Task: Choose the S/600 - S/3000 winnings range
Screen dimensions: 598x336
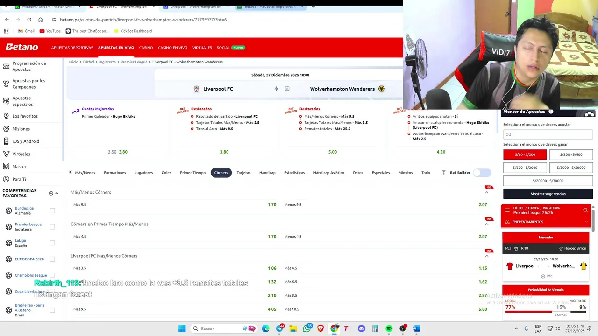Action: (x=525, y=168)
